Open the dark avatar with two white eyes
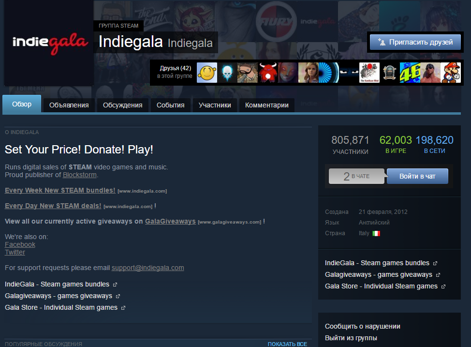The image size is (471, 347). [349, 73]
